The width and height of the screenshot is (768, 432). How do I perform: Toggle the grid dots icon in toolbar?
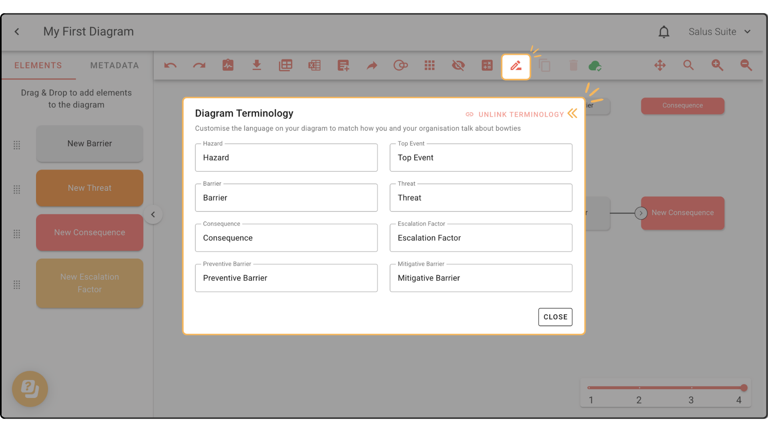tap(430, 66)
